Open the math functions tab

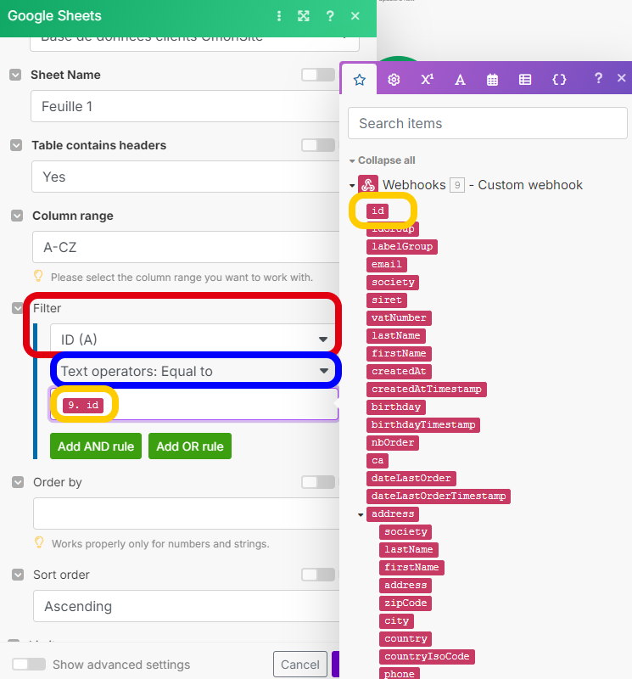point(427,79)
